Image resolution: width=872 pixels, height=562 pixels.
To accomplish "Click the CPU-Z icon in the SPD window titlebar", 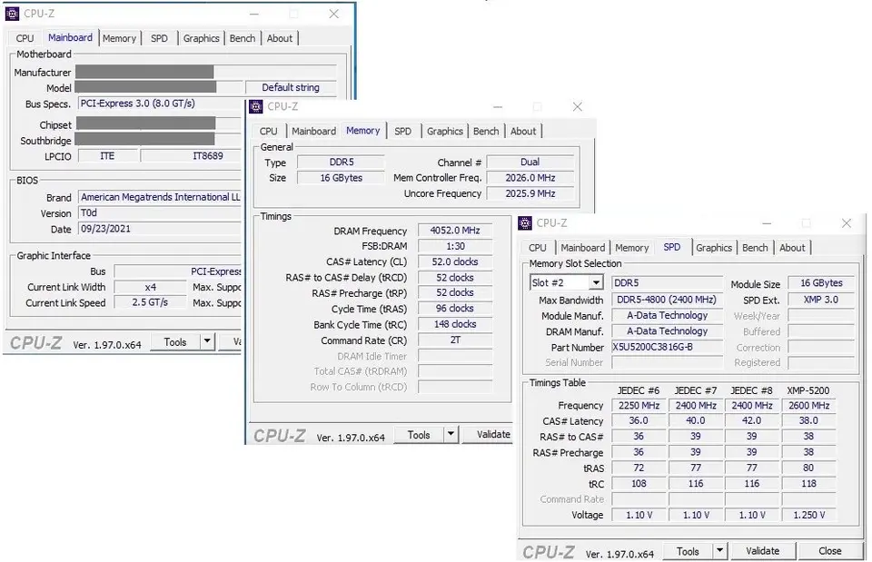I will coord(524,222).
